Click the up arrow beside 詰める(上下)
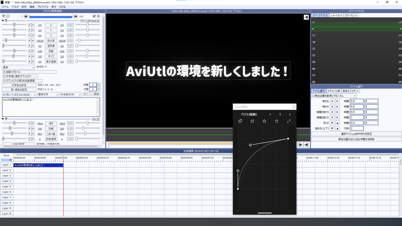The image size is (402, 226). point(337,128)
